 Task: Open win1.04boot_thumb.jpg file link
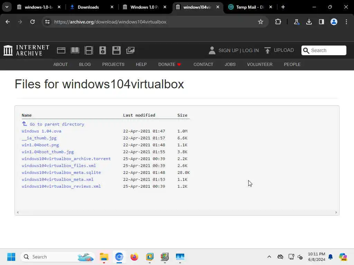tap(48, 152)
